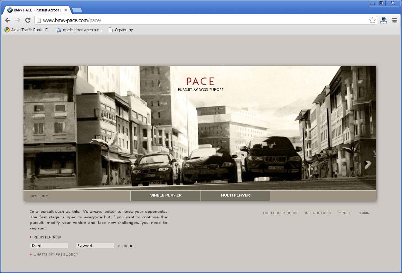
Task: Click the browser forward arrow
Action: pyautogui.click(x=18, y=20)
